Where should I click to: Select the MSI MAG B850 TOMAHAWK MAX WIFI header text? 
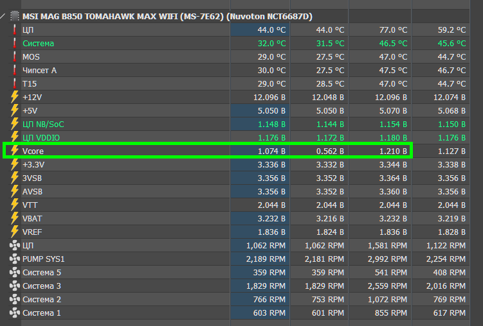167,16
